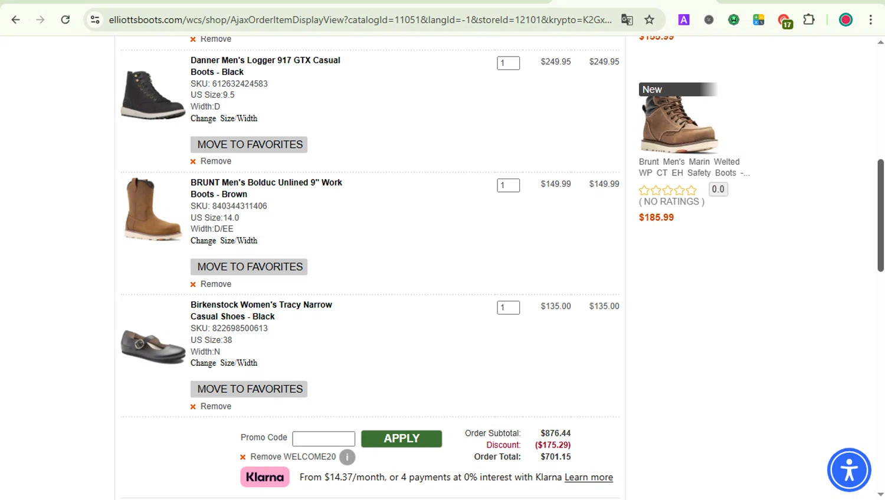The image size is (885, 500).
Task: Click the Promo Code input field
Action: pyautogui.click(x=324, y=439)
